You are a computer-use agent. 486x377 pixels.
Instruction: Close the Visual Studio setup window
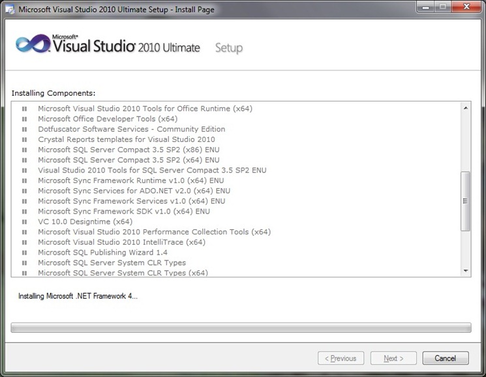pos(466,7)
